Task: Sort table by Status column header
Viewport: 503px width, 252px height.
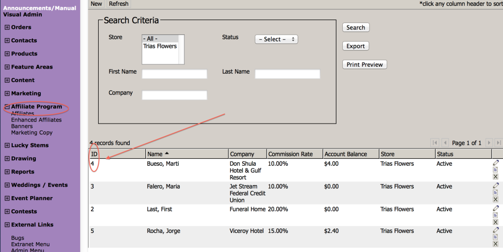Action: coord(463,154)
